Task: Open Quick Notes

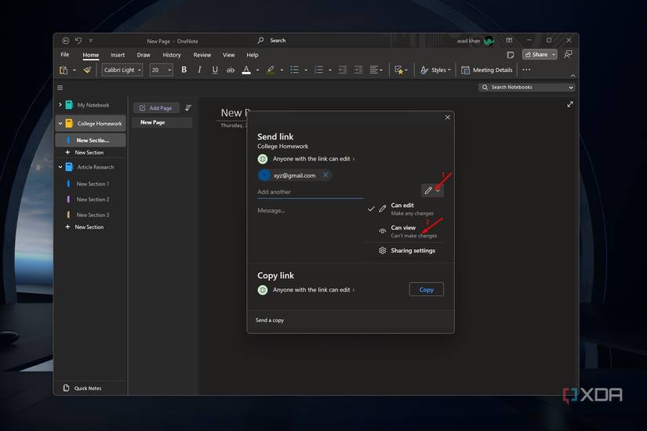Action: coord(82,388)
